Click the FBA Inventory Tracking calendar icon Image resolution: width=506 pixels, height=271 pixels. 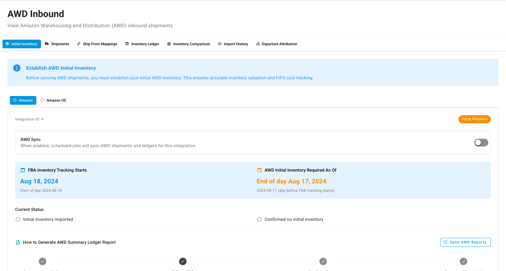pyautogui.click(x=23, y=170)
